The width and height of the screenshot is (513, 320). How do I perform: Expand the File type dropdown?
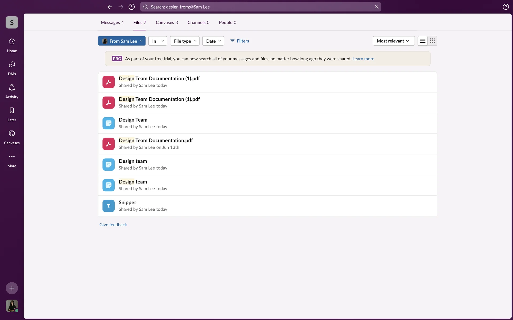185,41
